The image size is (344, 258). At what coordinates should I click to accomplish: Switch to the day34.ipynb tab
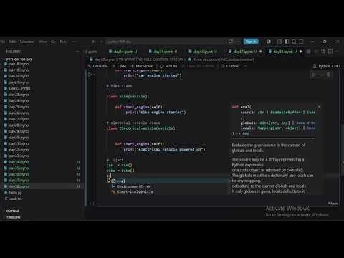(x=125, y=52)
